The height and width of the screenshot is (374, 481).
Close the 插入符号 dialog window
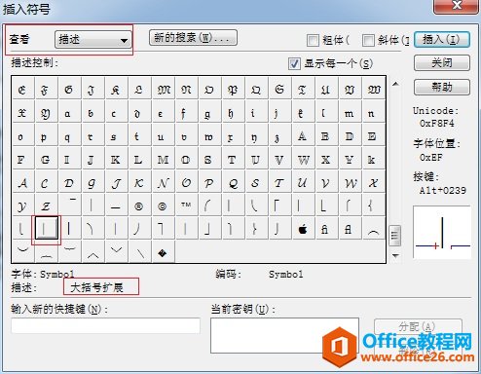tap(457, 6)
